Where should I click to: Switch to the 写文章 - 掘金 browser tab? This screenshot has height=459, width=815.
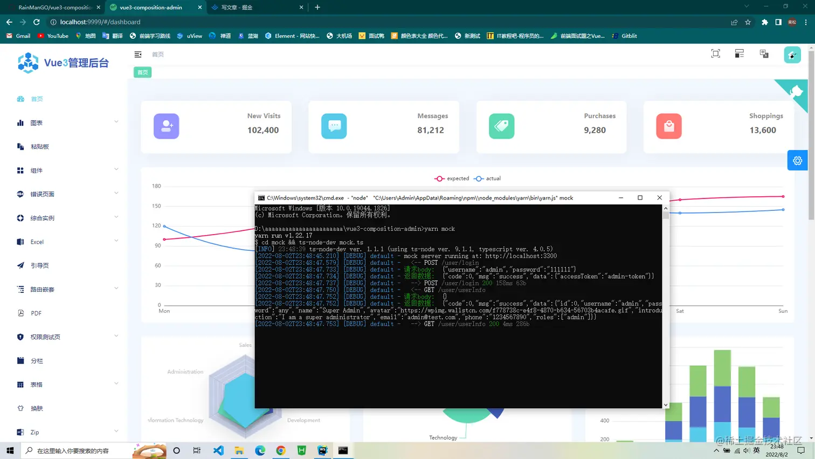point(258,8)
